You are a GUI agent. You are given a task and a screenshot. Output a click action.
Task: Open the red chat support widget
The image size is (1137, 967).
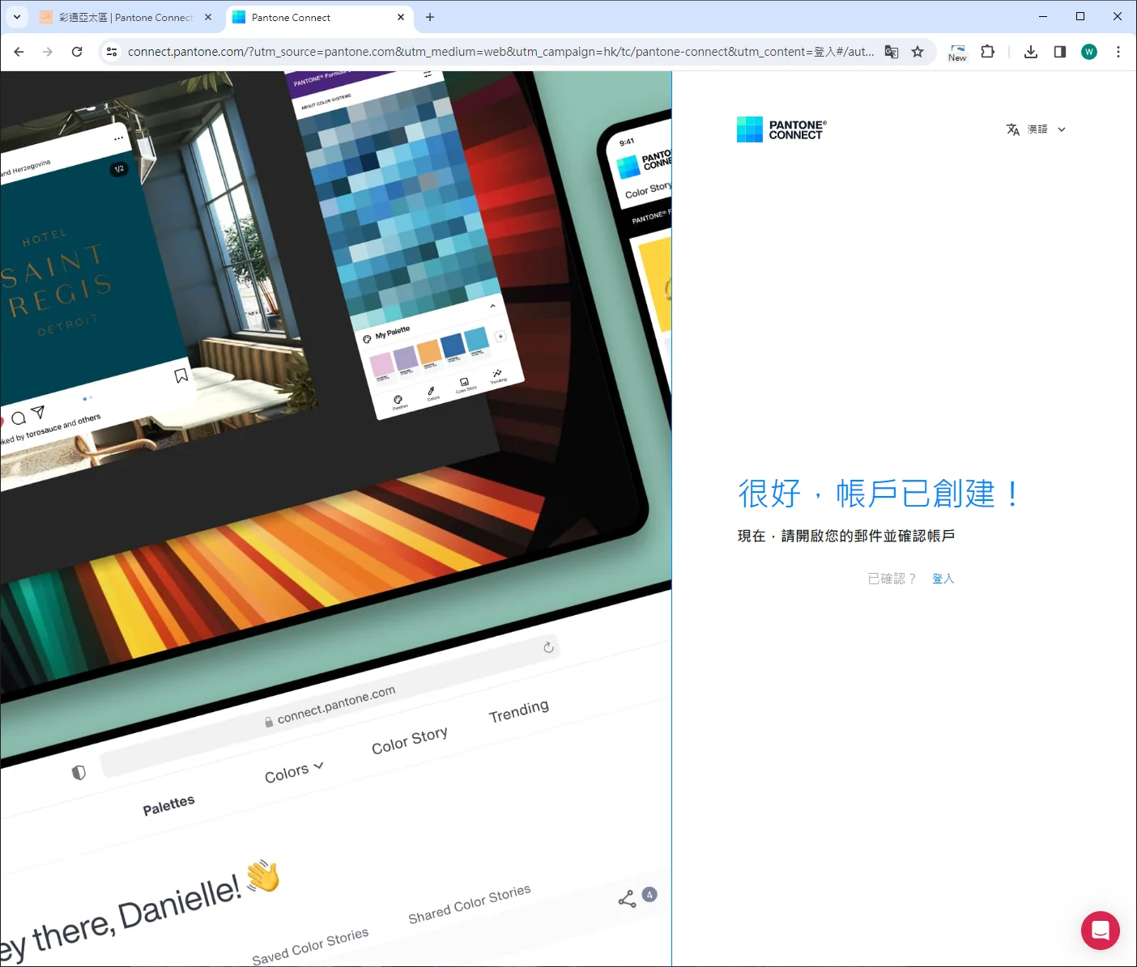click(x=1100, y=931)
